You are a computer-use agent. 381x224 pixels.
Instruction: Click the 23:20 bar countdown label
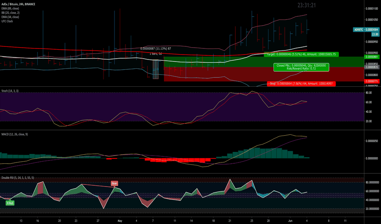375,34
